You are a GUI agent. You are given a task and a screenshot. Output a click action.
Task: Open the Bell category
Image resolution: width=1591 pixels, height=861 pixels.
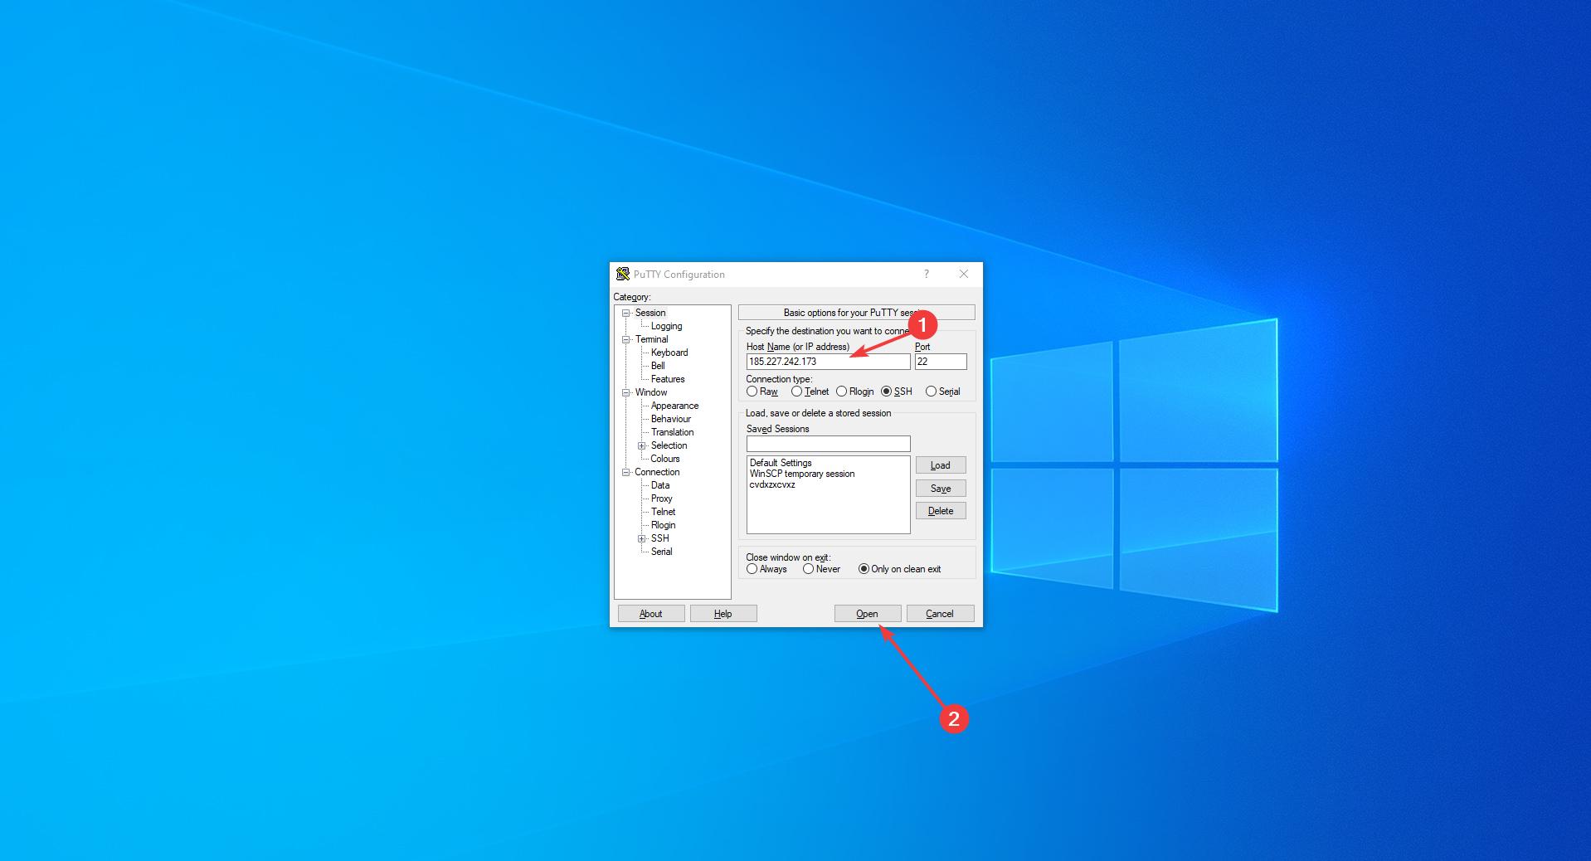658,366
